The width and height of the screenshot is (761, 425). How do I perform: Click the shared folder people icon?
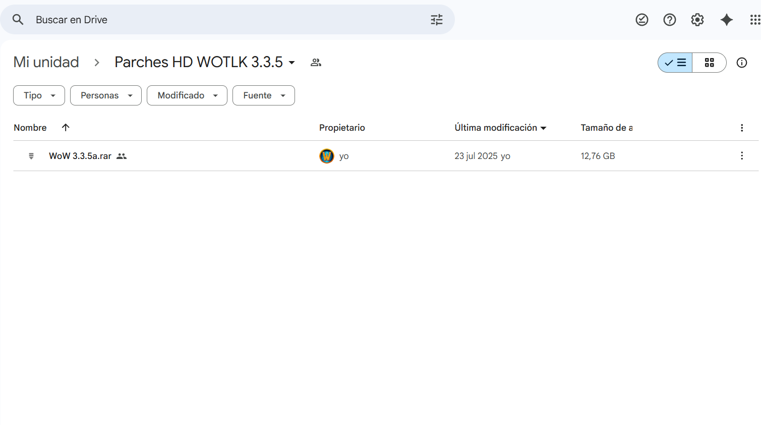click(316, 63)
